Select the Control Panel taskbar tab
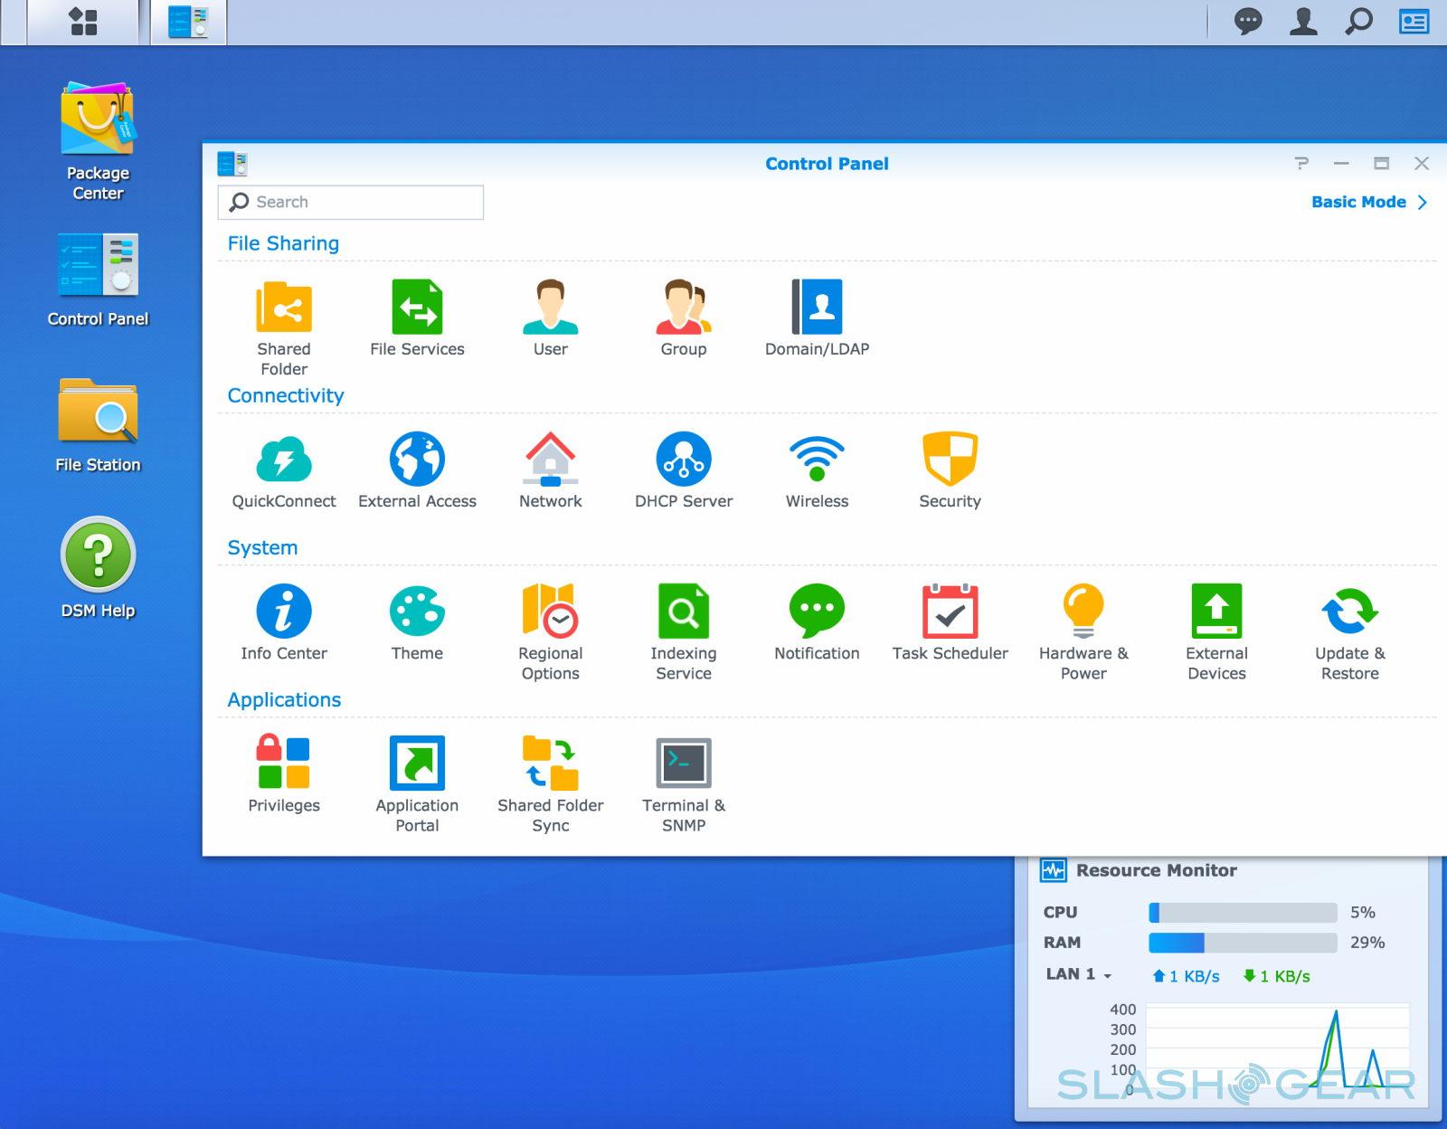Viewport: 1447px width, 1129px height. point(188,22)
